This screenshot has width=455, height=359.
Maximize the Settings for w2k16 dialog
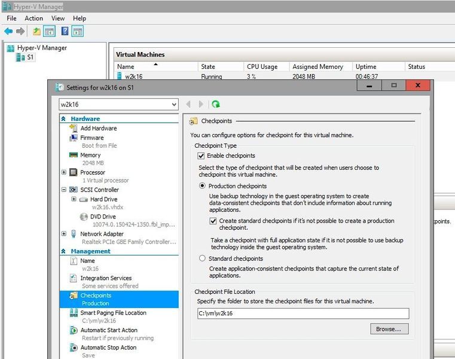pyautogui.click(x=394, y=86)
